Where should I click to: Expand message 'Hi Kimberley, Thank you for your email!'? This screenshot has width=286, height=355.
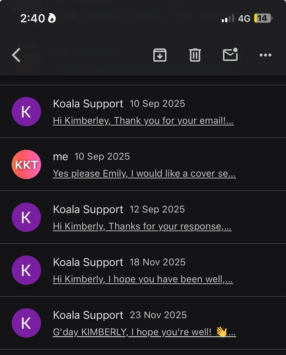point(143,121)
